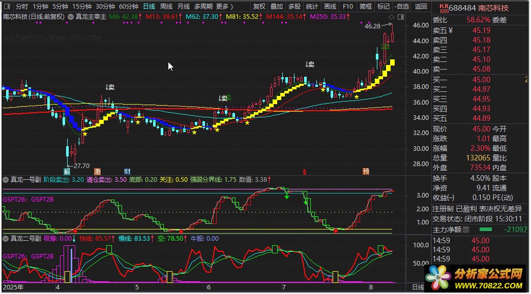Open the 统计 statistics tool
531x294 pixels.
(x=312, y=7)
